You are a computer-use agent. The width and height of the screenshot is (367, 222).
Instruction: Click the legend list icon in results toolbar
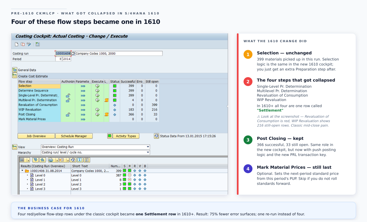pos(86,160)
